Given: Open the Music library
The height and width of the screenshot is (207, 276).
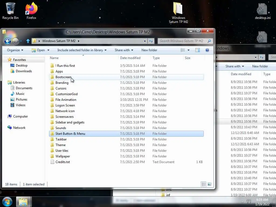Looking at the screenshot, I should 20,94.
